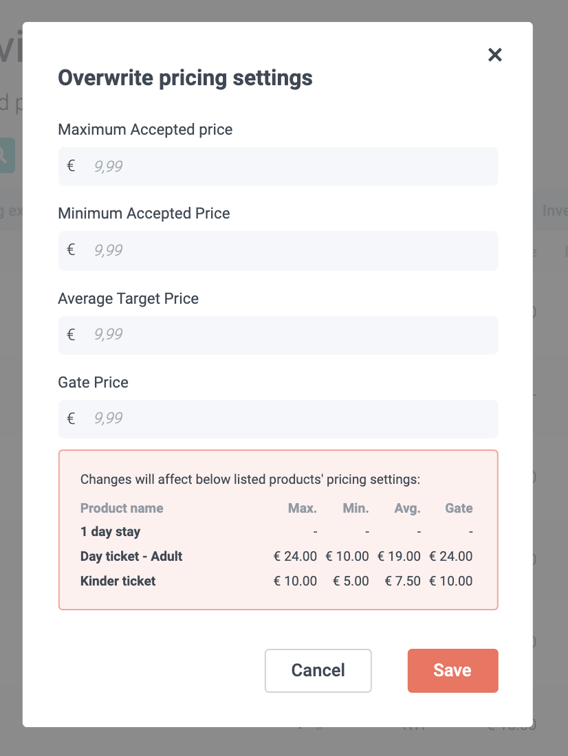
Task: Click the Product name column header
Action: click(x=122, y=509)
